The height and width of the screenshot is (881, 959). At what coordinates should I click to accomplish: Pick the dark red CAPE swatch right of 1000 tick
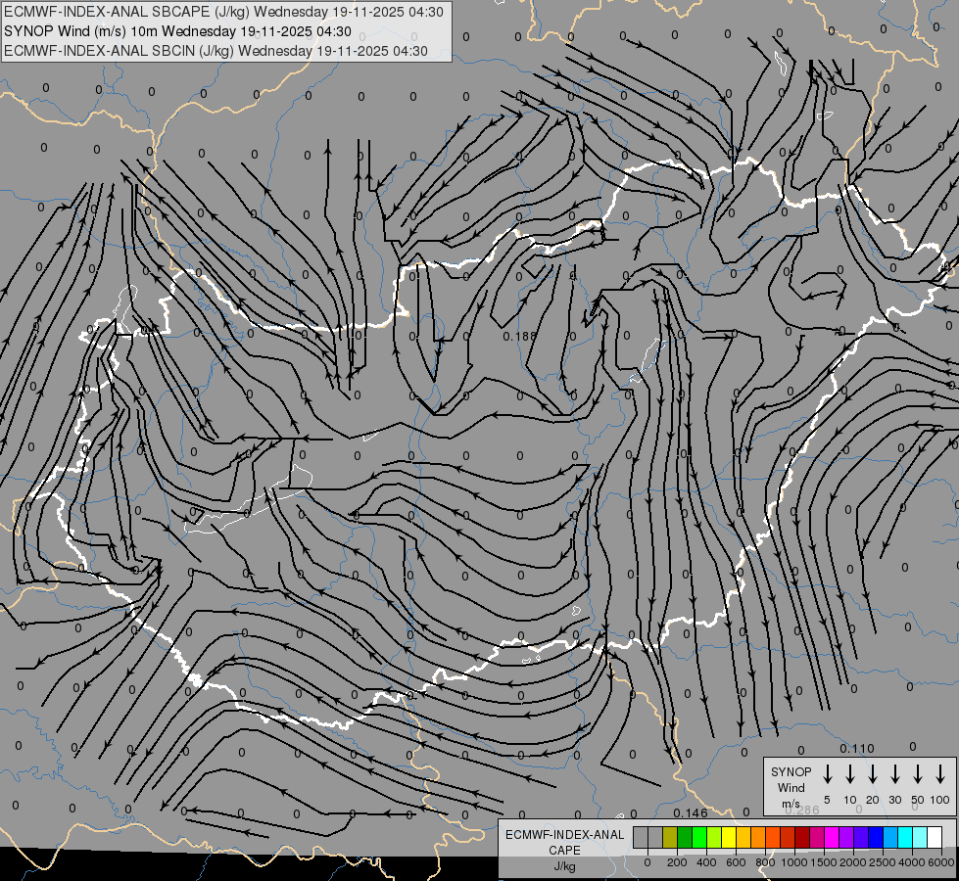802,837
